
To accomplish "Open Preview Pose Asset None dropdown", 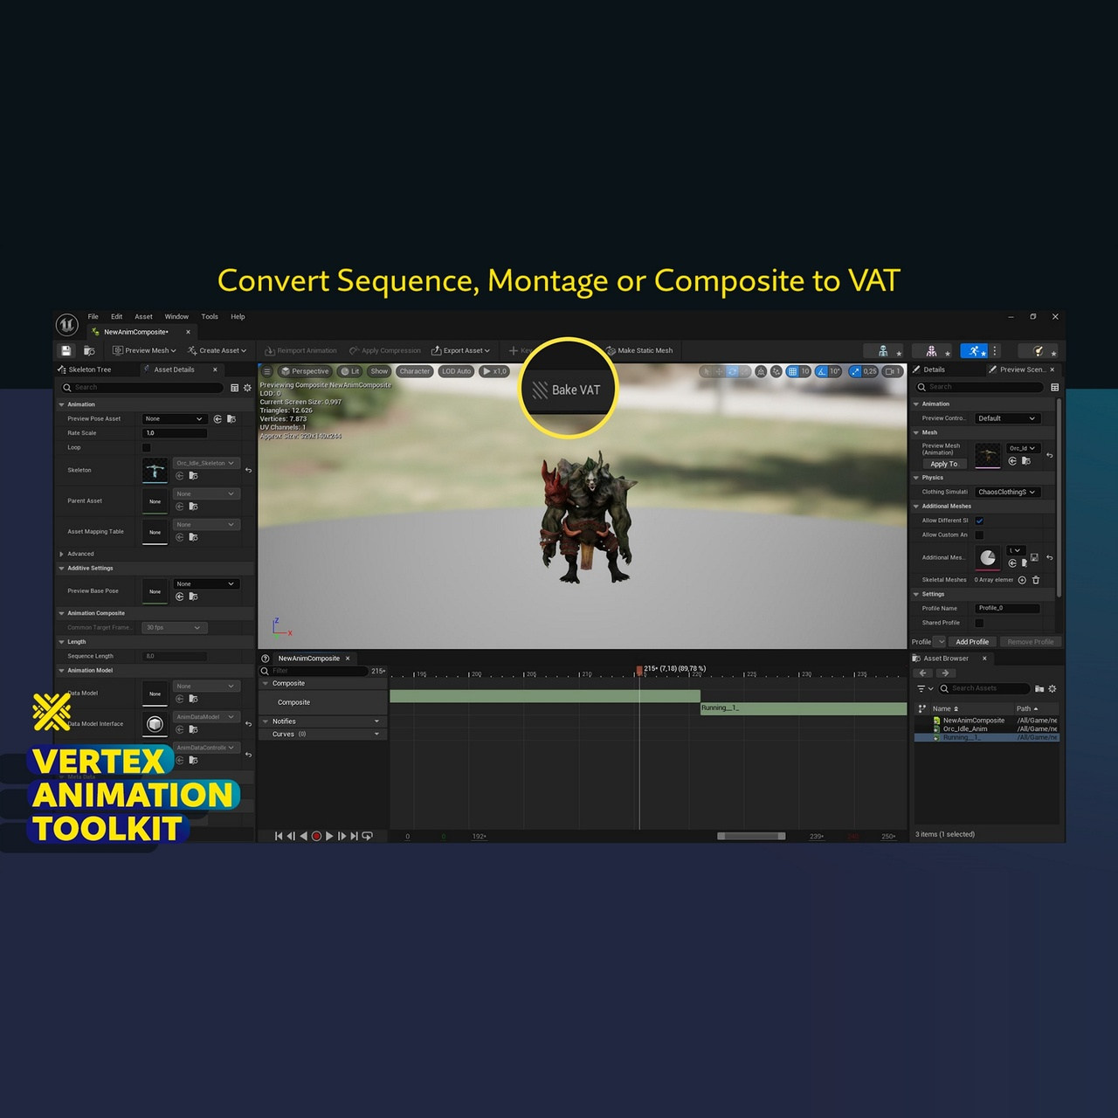I will [174, 419].
